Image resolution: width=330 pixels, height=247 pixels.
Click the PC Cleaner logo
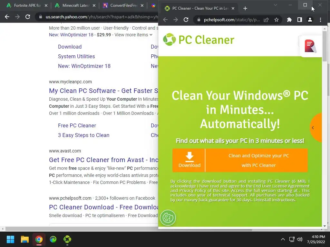[x=199, y=40]
